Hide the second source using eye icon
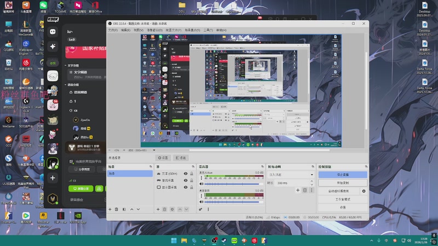This screenshot has height=246, width=438. [x=186, y=180]
